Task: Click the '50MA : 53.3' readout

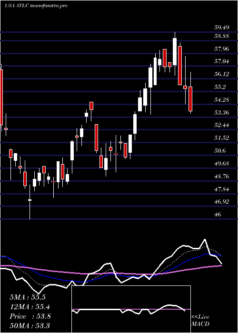Action: click(x=30, y=325)
